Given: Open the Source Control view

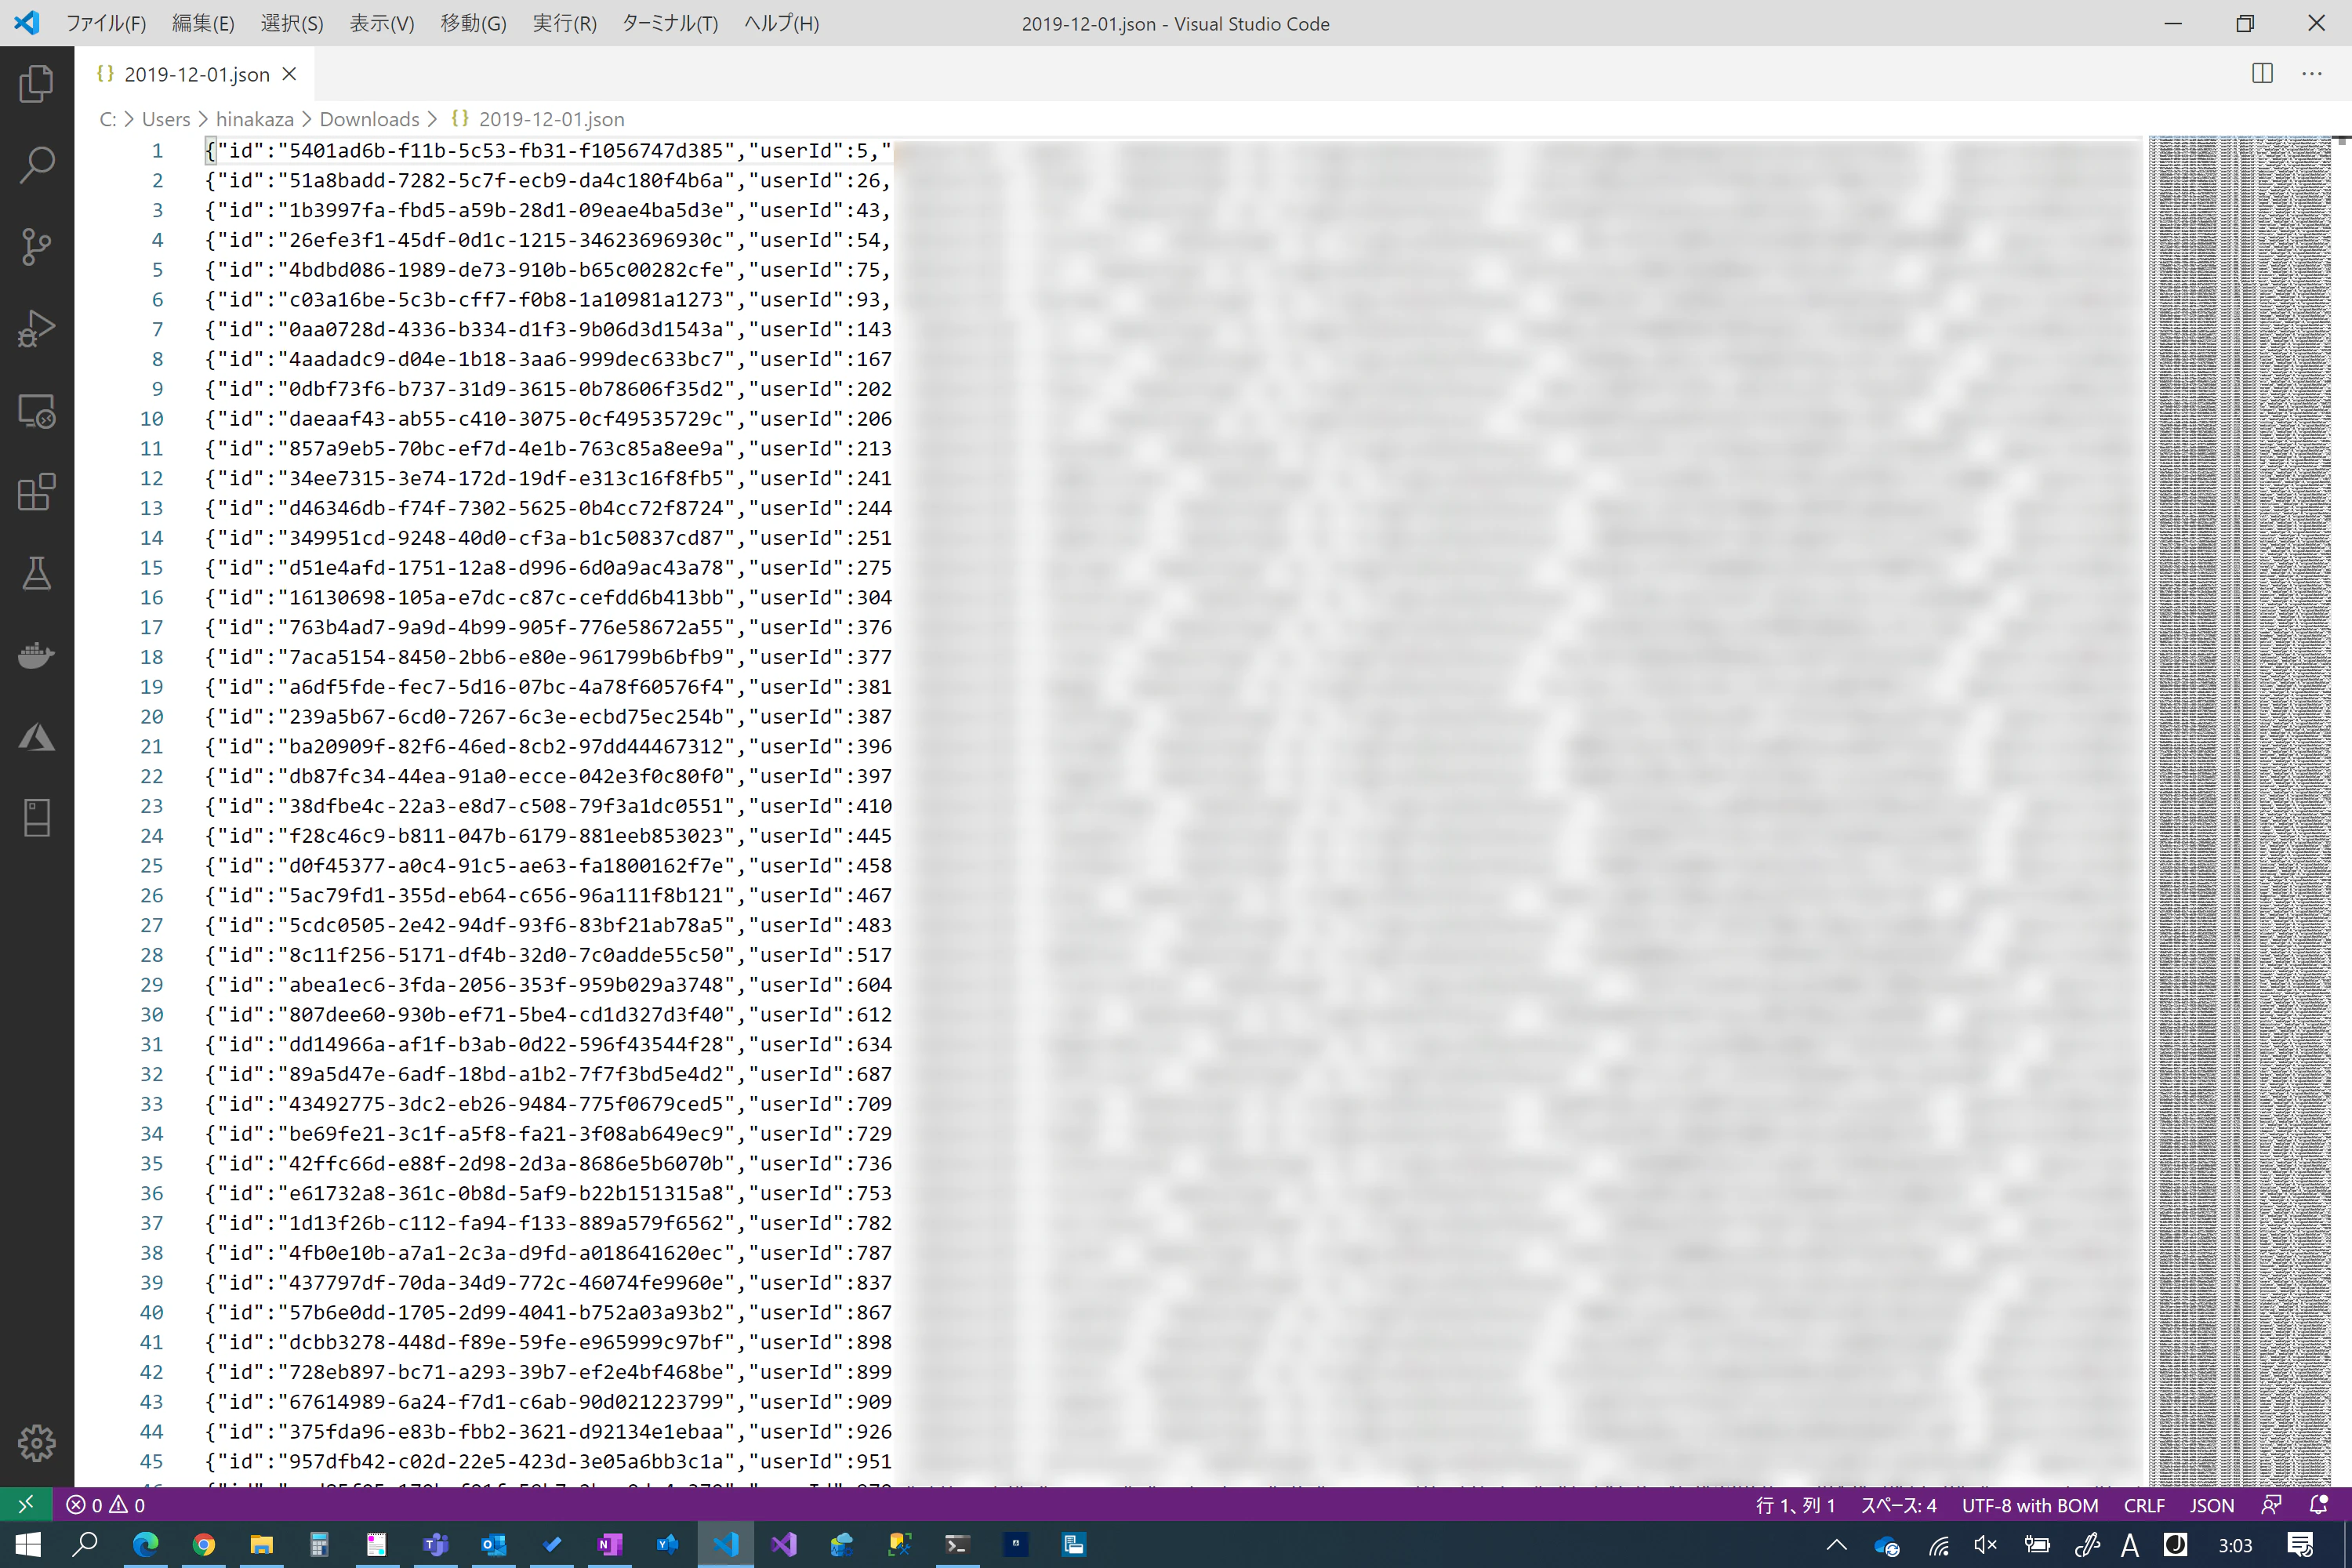Looking at the screenshot, I should (x=37, y=246).
